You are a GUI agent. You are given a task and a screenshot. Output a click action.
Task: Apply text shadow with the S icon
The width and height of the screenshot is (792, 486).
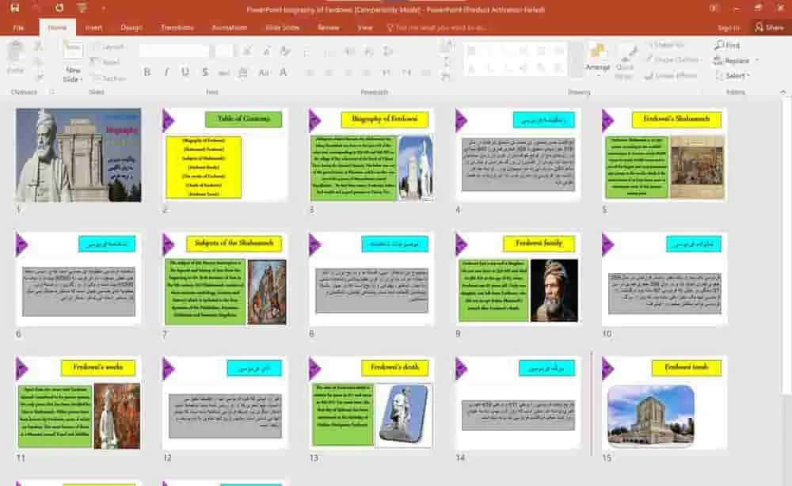[x=204, y=73]
